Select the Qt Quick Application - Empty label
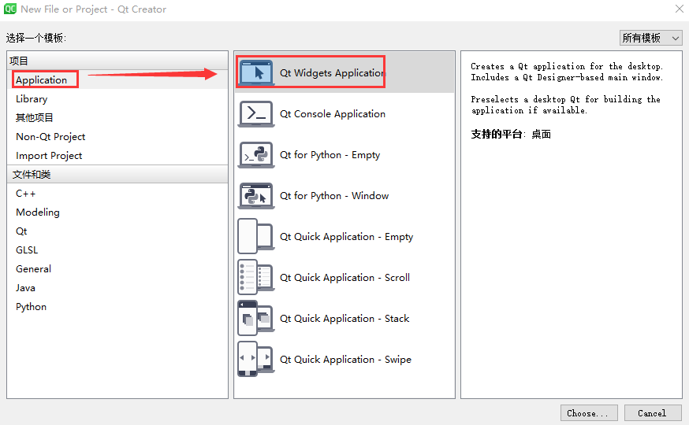This screenshot has height=425, width=689. click(347, 236)
